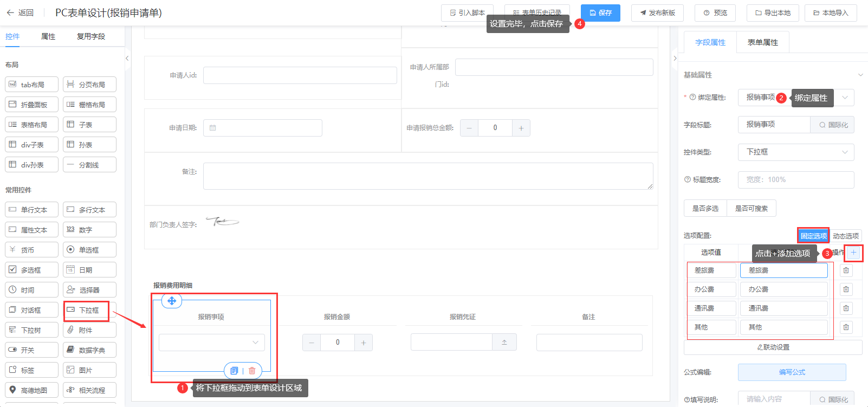
Task: Decrease the 申请报销总金额 value
Action: 469,128
